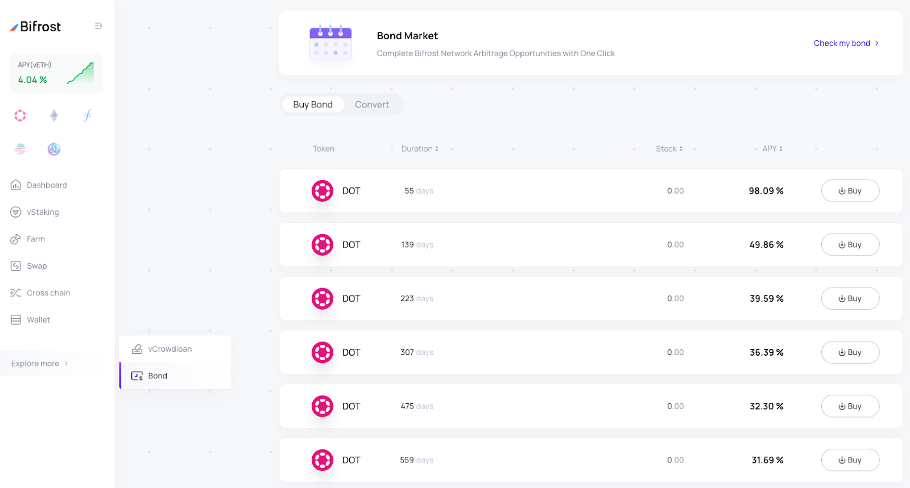
Task: Click the 98.09 % APY value
Action: [x=766, y=191]
